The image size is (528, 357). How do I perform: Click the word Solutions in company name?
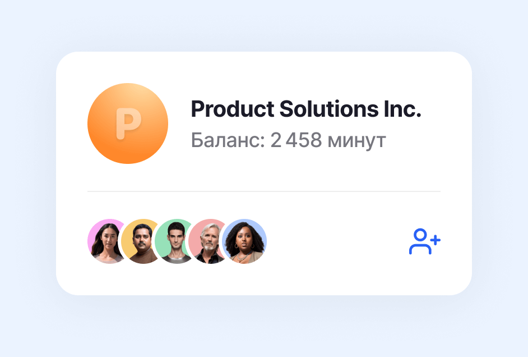329,109
